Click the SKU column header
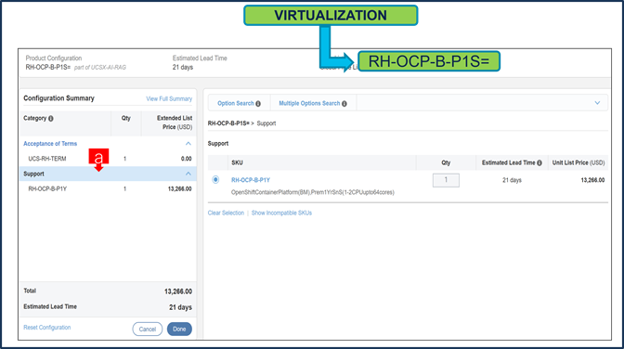 237,162
